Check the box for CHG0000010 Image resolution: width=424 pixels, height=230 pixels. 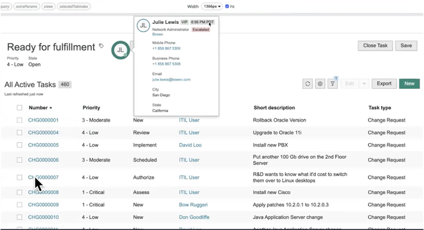pyautogui.click(x=19, y=217)
